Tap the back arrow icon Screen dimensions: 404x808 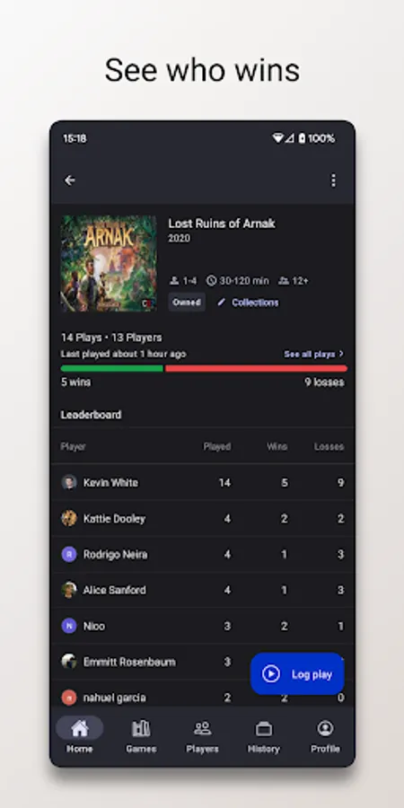(x=69, y=180)
